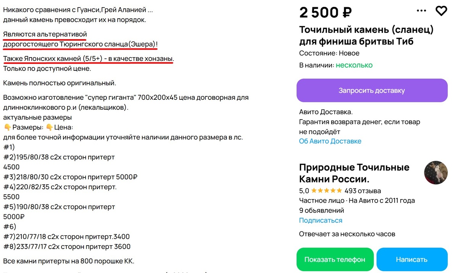Click the blue 'Написать' button
Image resolution: width=458 pixels, height=273 pixels.
click(412, 259)
